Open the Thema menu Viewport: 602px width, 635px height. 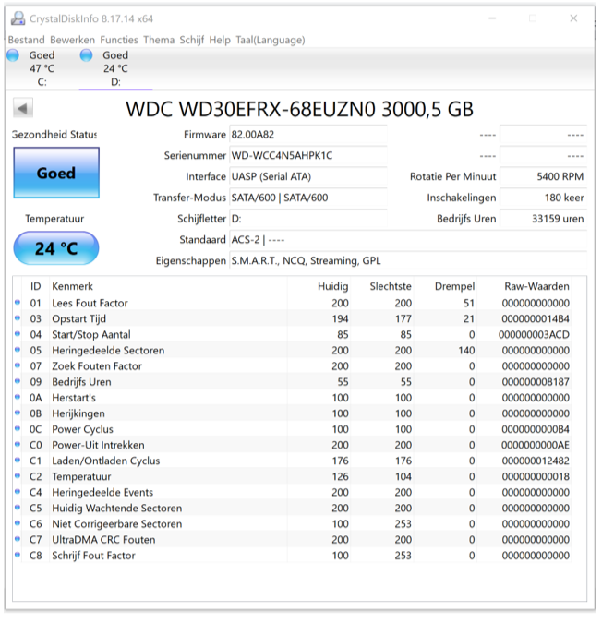pyautogui.click(x=159, y=40)
